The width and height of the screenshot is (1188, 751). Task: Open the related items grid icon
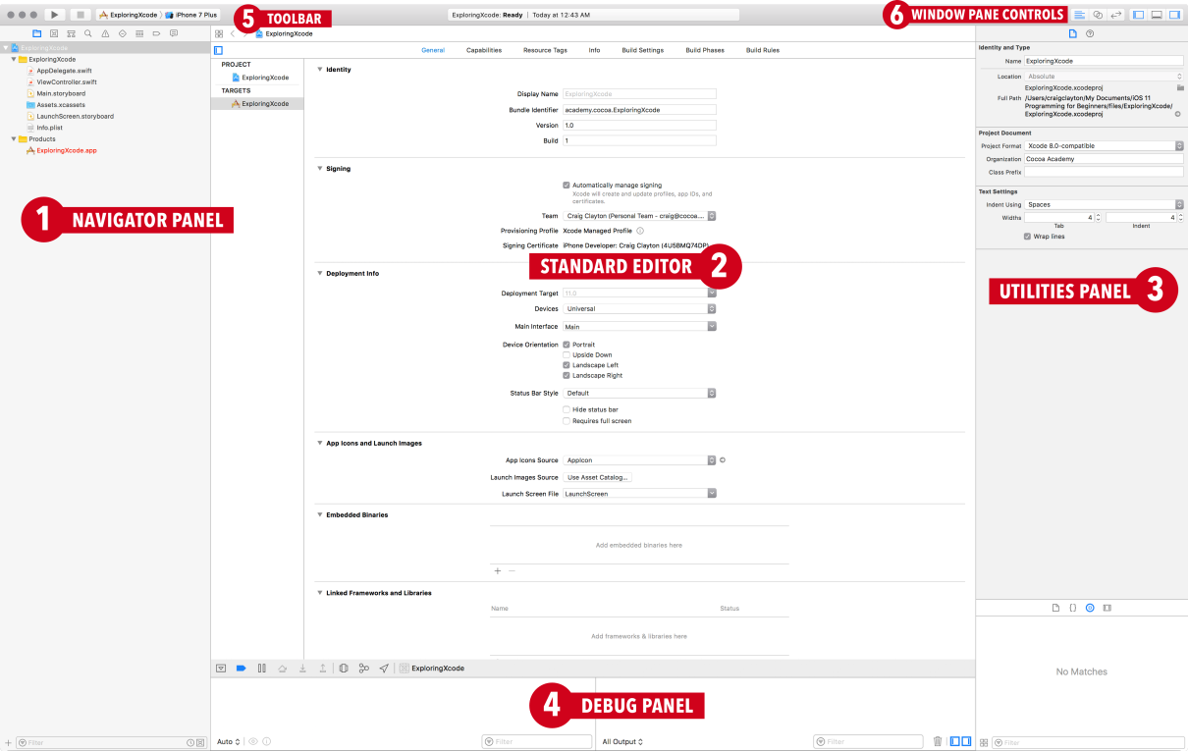tap(219, 33)
